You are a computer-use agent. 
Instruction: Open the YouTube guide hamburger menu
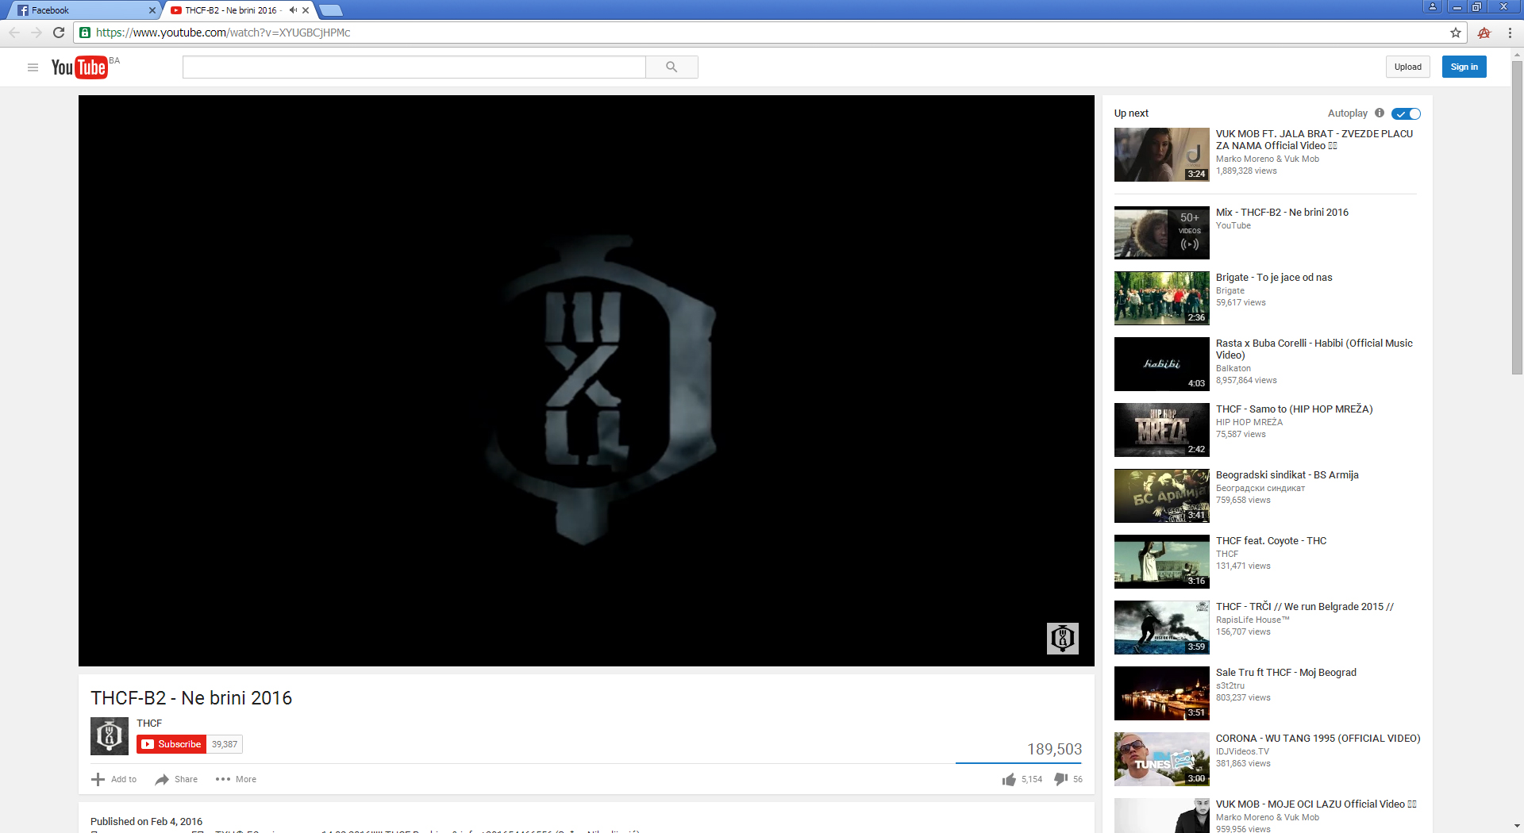coord(33,67)
